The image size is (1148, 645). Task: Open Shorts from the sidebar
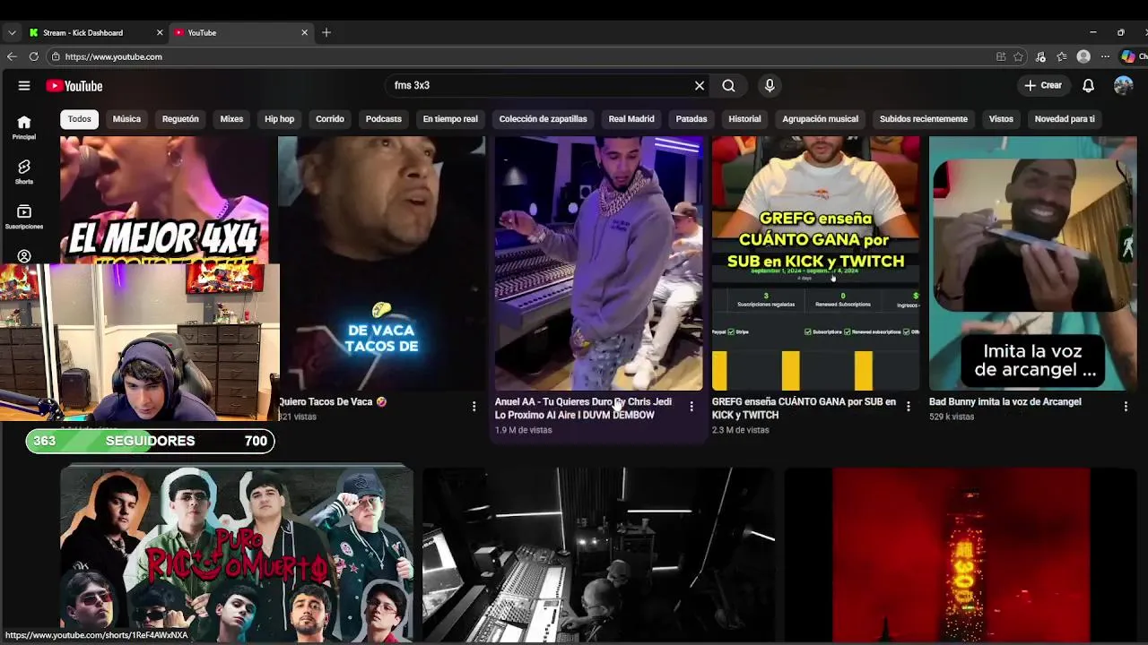click(x=24, y=172)
